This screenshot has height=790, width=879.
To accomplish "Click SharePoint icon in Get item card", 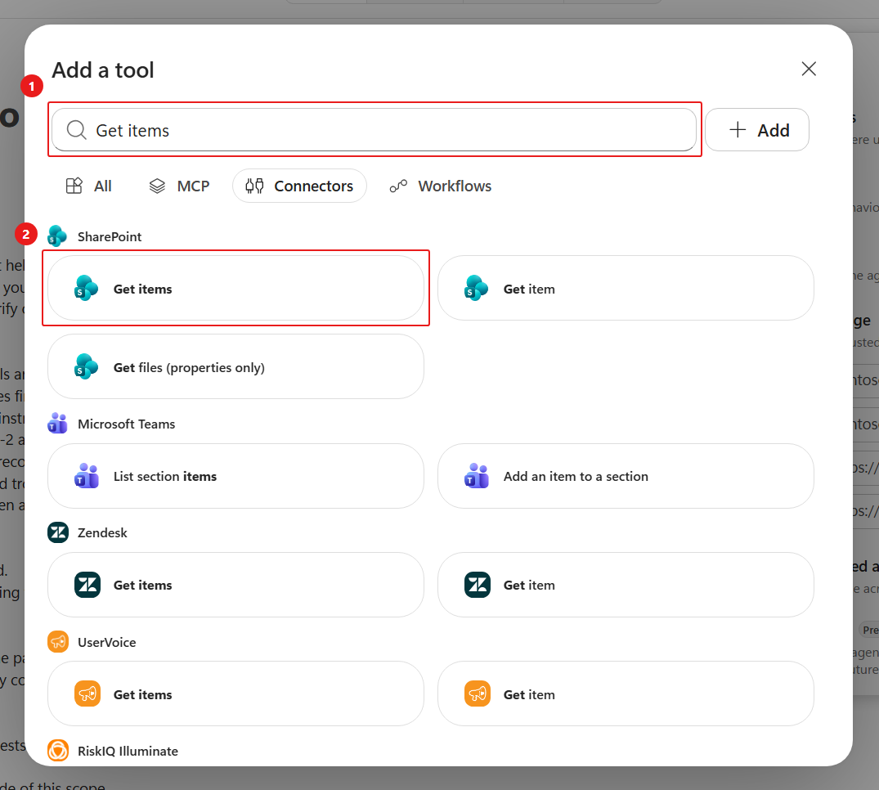I will [477, 288].
